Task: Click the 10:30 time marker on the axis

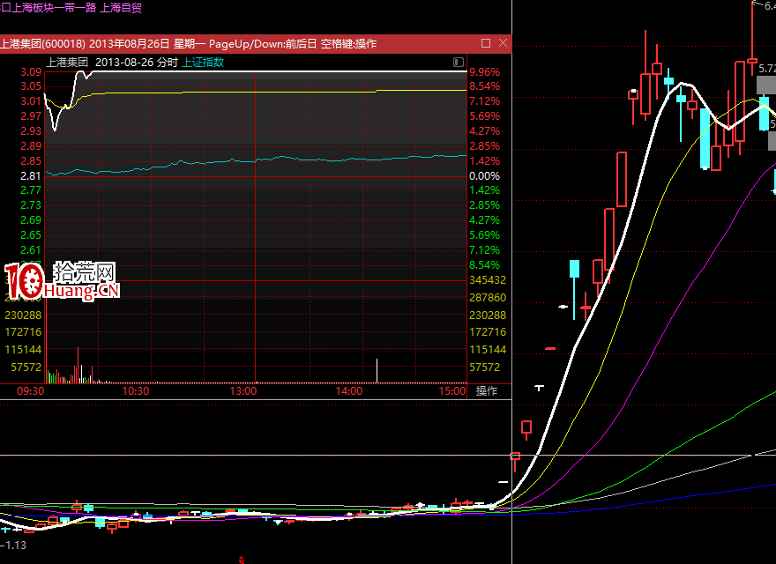Action: 136,390
